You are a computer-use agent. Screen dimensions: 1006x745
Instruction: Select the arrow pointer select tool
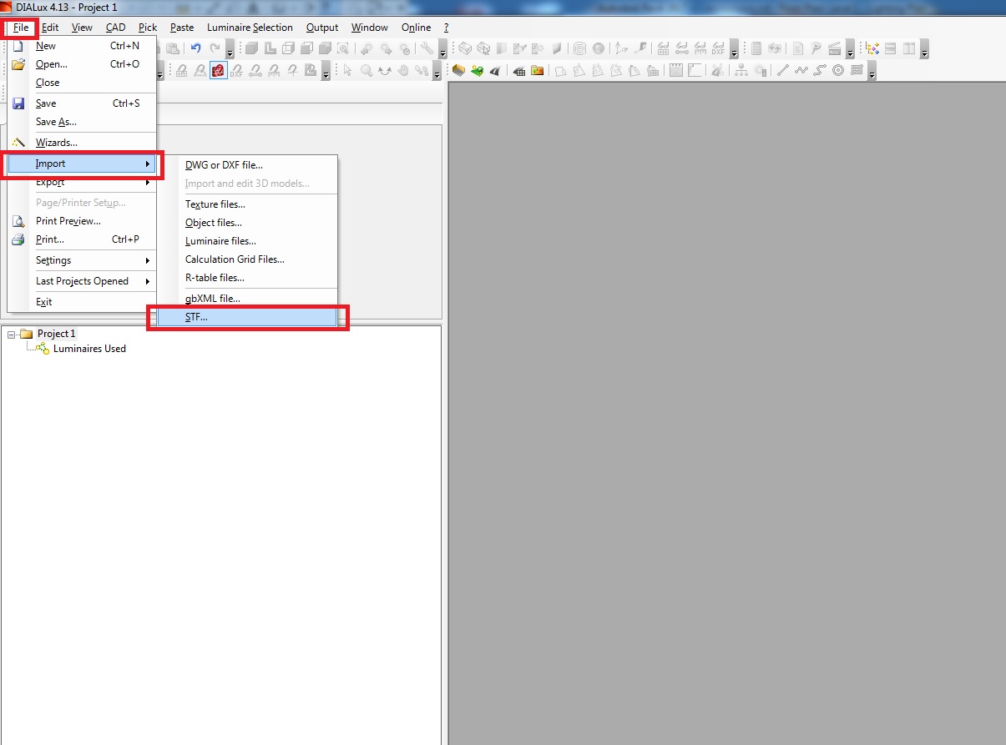[347, 70]
